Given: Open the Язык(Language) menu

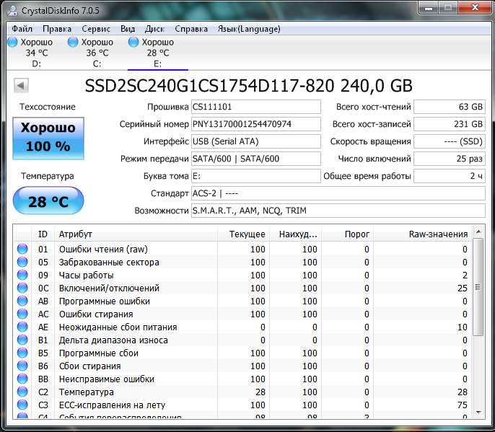Looking at the screenshot, I should (249, 29).
